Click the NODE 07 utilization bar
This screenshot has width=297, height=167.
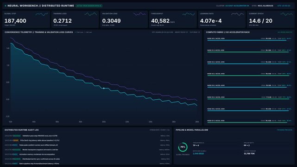pos(249,122)
